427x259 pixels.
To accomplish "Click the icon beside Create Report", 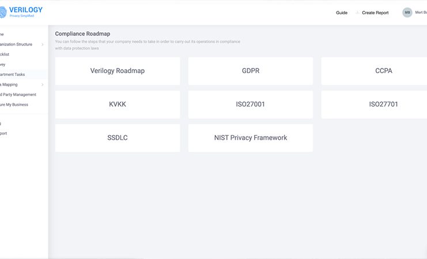I will pos(357,13).
